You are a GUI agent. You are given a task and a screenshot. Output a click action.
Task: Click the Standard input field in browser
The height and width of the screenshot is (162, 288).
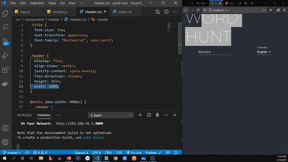click(214, 52)
